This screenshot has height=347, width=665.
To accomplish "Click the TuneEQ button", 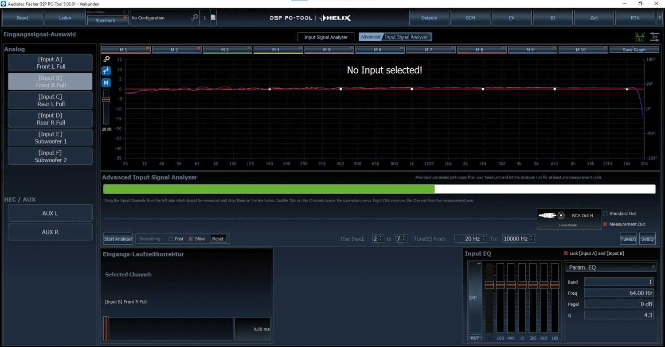I will 628,239.
